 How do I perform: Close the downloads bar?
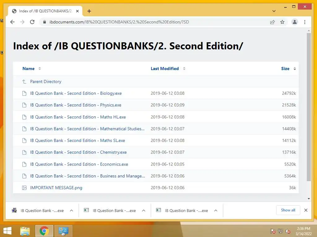pos(306,210)
